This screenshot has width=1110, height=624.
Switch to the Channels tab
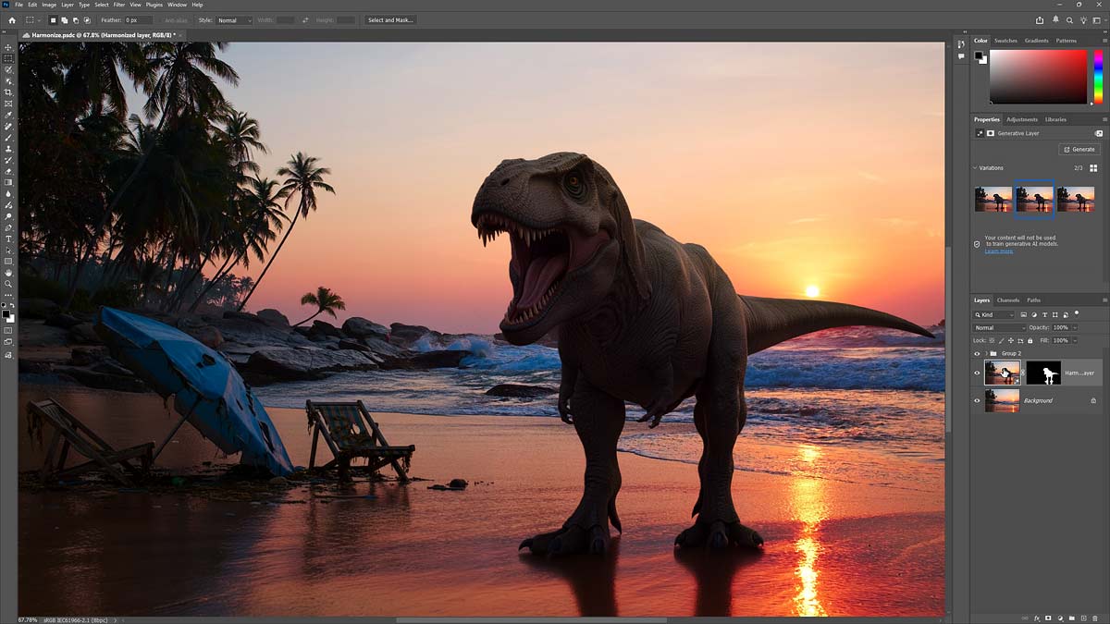pyautogui.click(x=1007, y=300)
